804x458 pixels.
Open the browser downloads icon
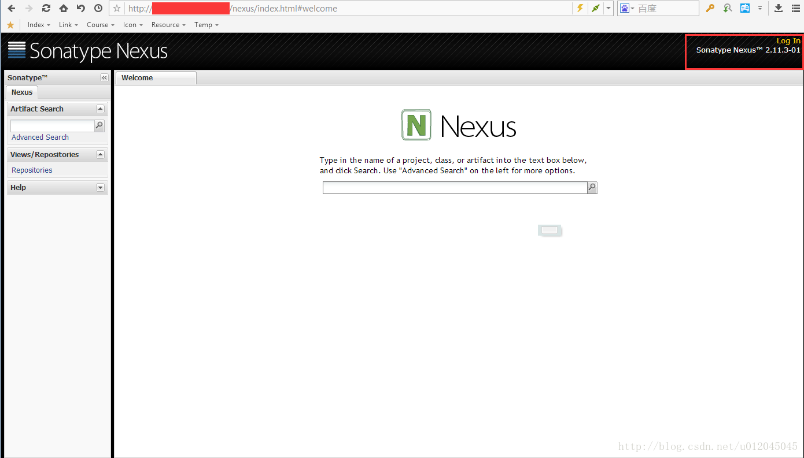pos(779,8)
